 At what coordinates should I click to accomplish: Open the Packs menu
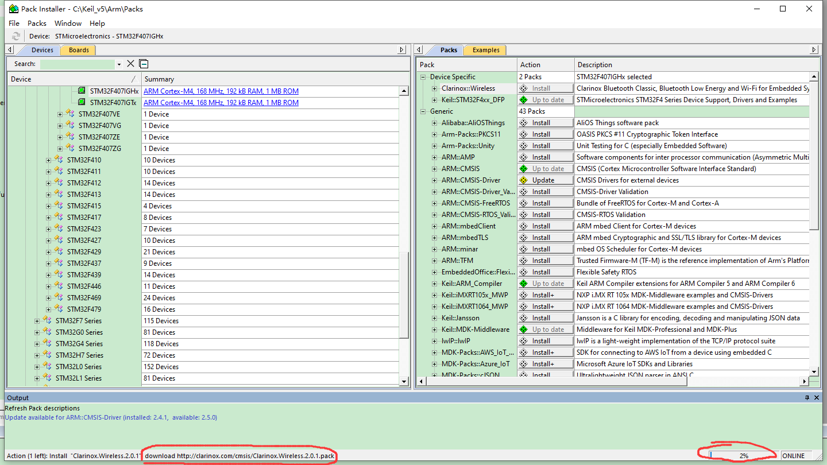click(x=37, y=23)
